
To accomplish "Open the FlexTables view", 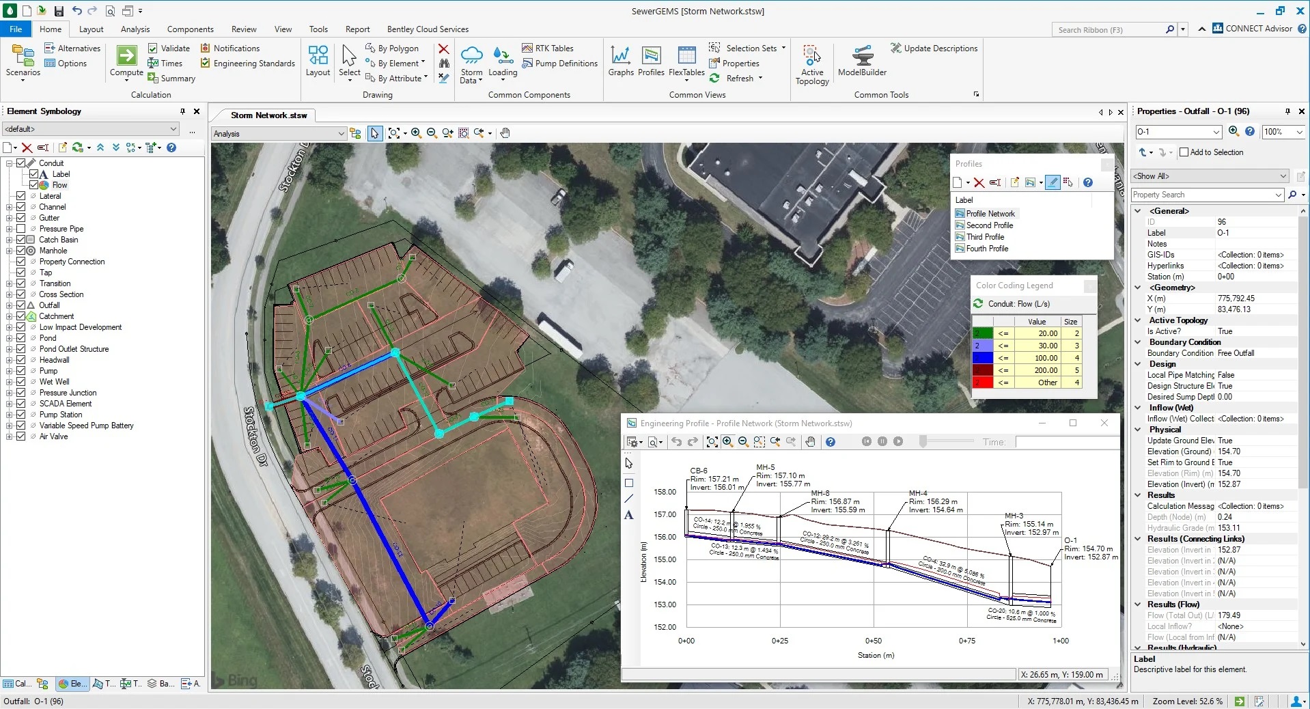I will coord(686,60).
